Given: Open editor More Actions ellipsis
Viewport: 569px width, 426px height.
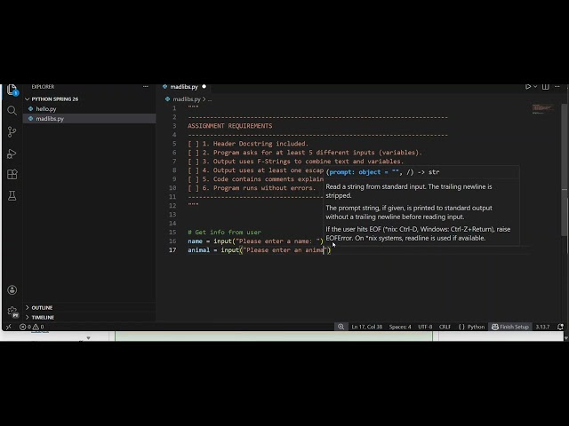Looking at the screenshot, I should coord(557,87).
